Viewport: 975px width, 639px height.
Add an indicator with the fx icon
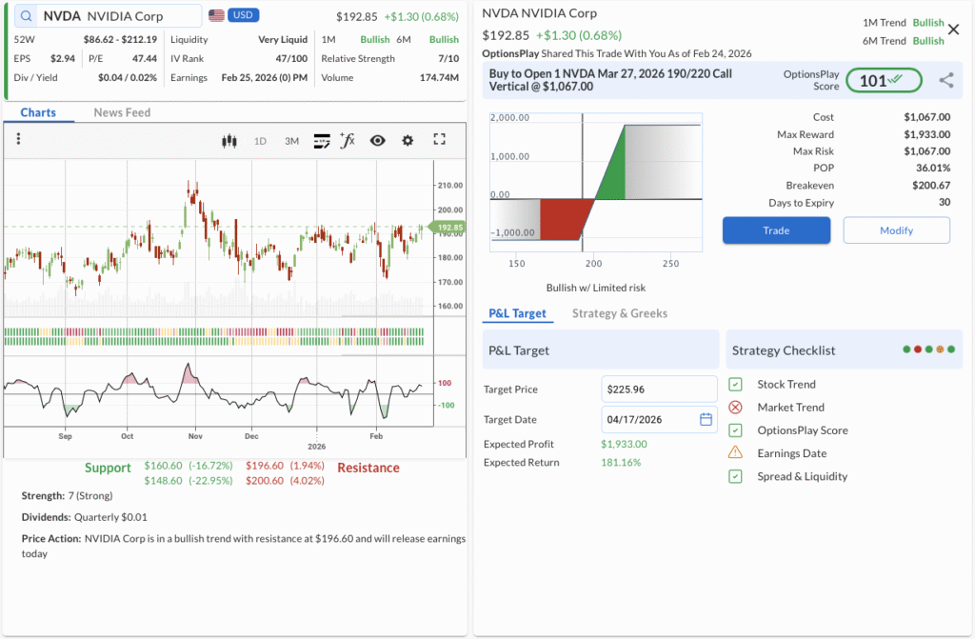(x=348, y=141)
